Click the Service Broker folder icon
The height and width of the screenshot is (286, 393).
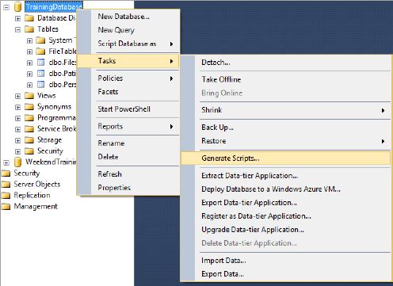point(29,129)
